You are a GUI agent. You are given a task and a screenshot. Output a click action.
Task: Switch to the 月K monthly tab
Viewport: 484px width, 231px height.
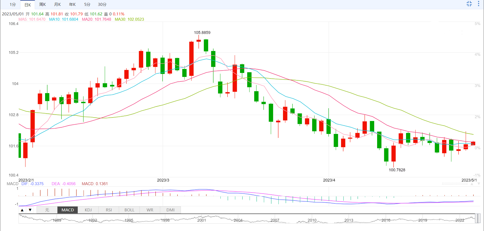[x=57, y=5]
